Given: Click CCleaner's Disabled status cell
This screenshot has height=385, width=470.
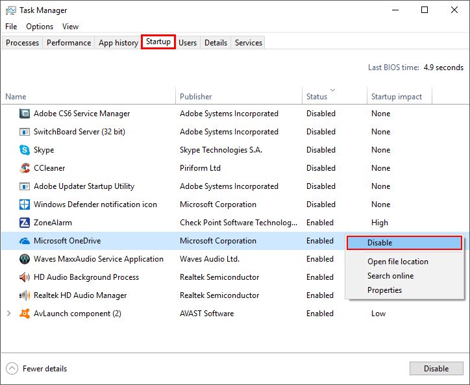Looking at the screenshot, I should pyautogui.click(x=321, y=168).
